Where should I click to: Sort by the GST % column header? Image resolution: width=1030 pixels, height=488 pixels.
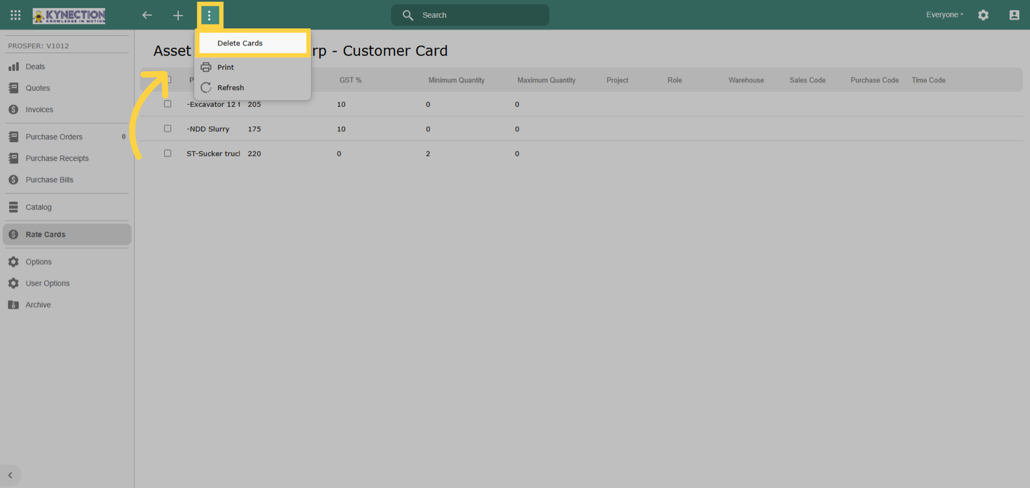coord(351,80)
